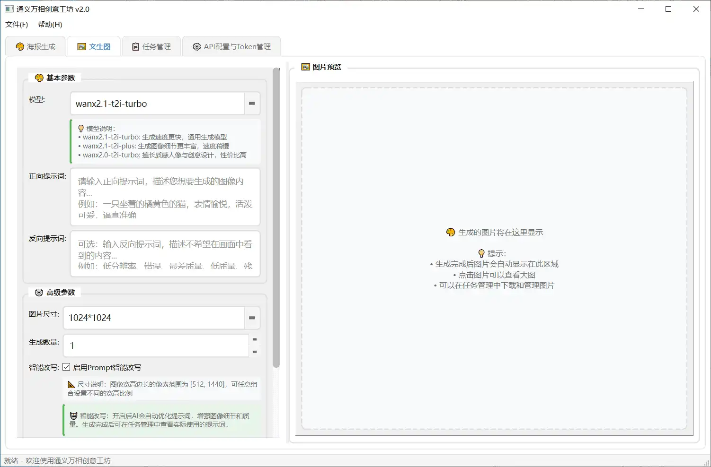Click the up arrow to increase 生成数量
The image size is (711, 467).
254,339
